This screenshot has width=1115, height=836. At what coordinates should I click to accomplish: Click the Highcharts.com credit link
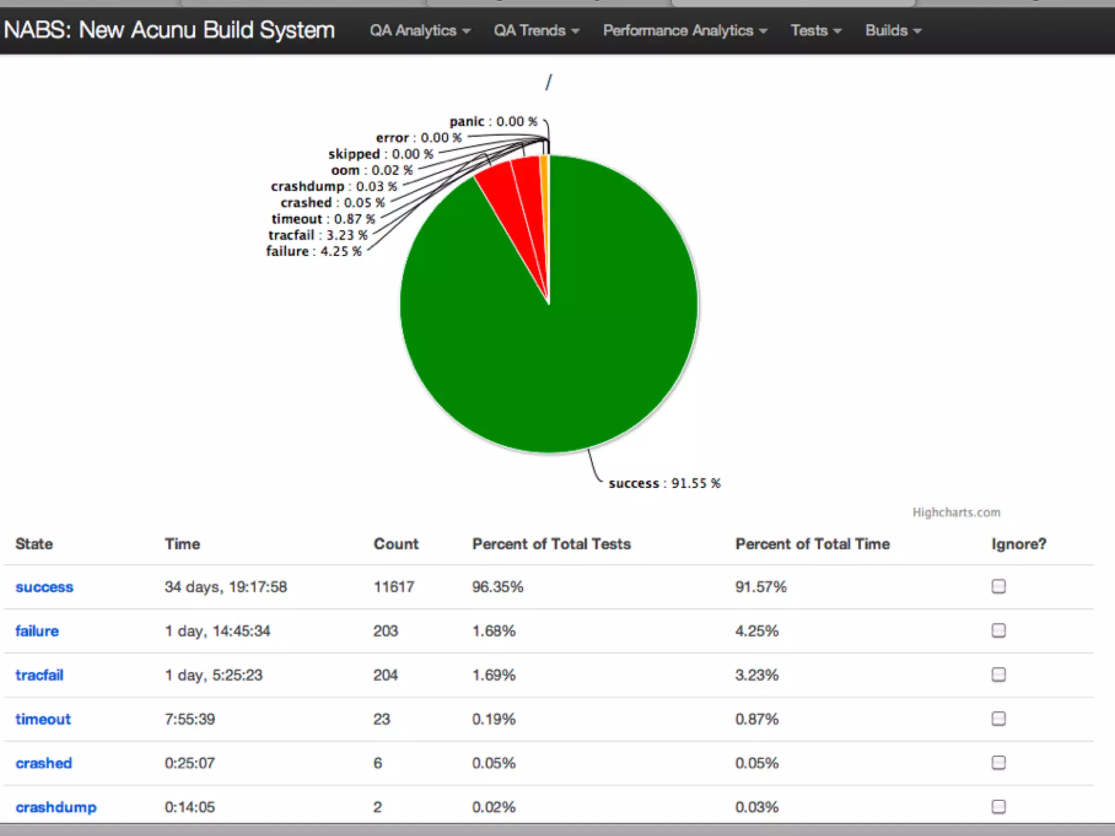(956, 512)
